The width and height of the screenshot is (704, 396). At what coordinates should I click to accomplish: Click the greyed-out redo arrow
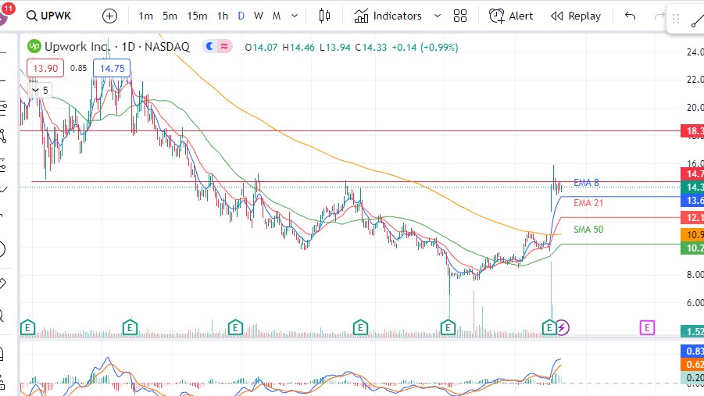pos(659,16)
